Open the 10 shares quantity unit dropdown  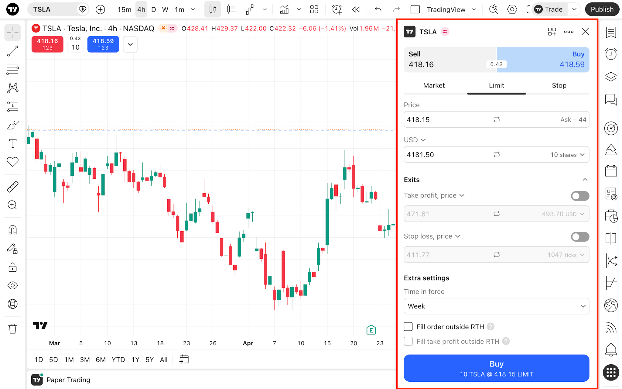click(567, 155)
